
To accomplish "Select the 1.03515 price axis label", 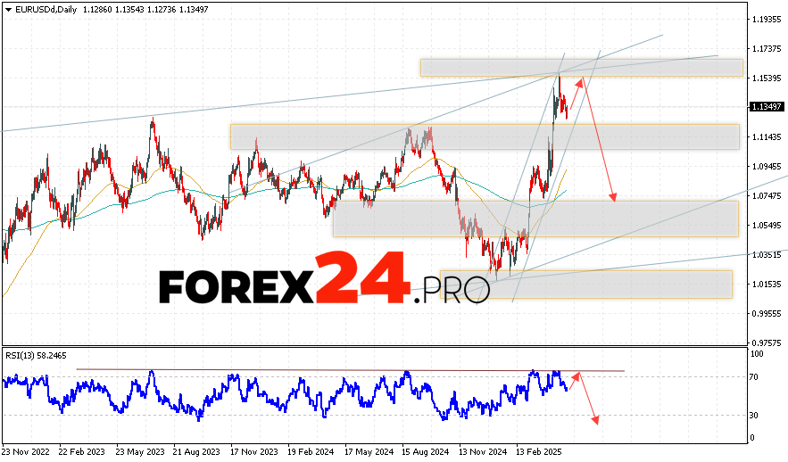I will (767, 254).
